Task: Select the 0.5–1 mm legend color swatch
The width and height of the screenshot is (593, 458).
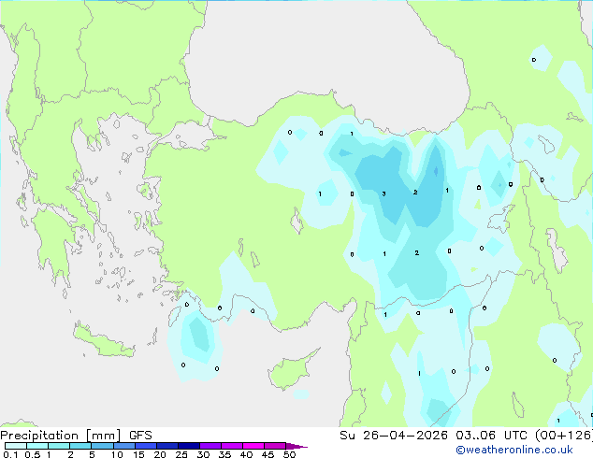Action: coord(37,446)
